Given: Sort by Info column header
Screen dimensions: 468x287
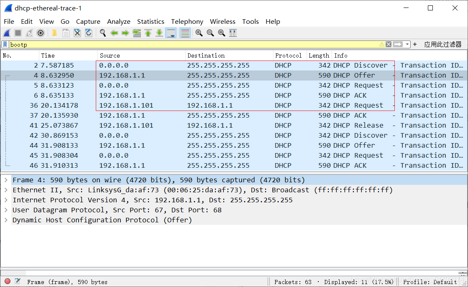Looking at the screenshot, I should pos(399,55).
